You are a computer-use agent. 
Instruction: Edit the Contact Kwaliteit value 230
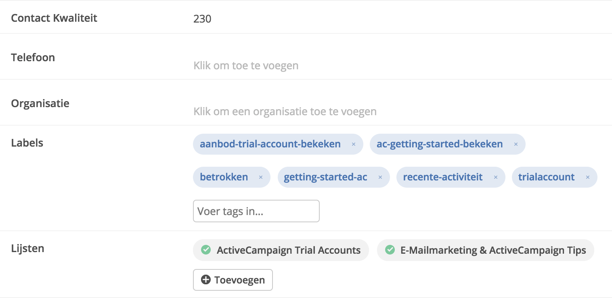pyautogui.click(x=202, y=19)
